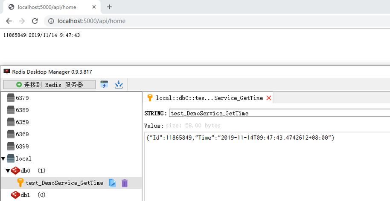Collapse the local connection tree node
The image size is (390, 201).
tap(3, 158)
